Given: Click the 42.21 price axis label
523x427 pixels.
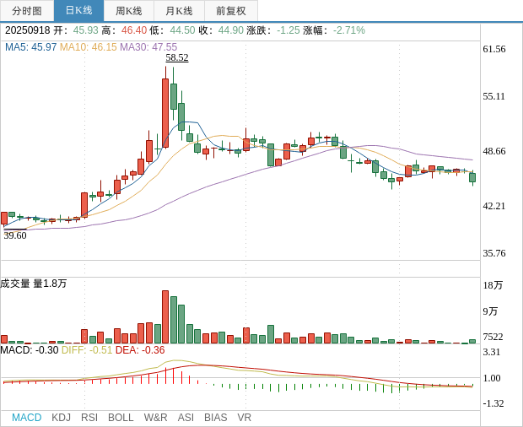Looking at the screenshot, I should [x=494, y=206].
